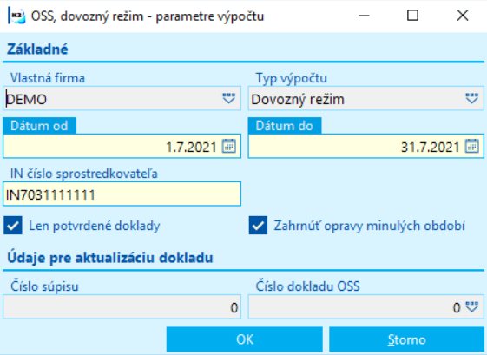Open calendar picker for Dátum od

click(229, 146)
